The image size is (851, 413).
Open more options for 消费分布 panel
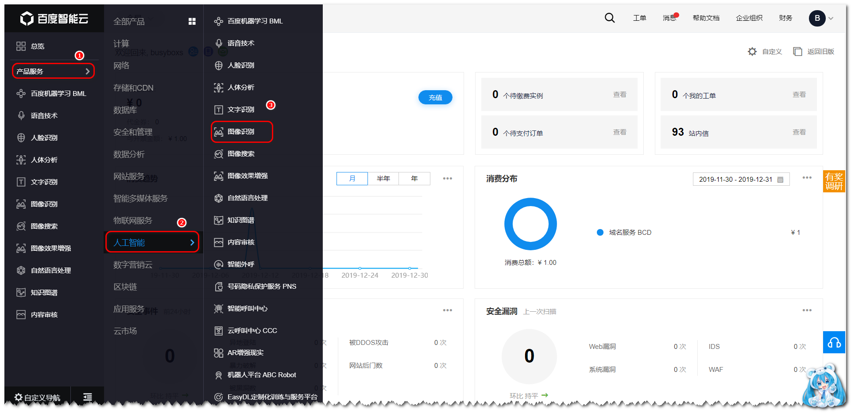(807, 177)
